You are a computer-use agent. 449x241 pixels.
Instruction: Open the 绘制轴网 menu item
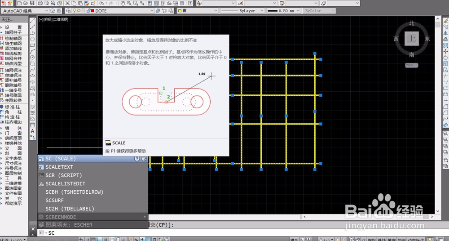(x=13, y=38)
